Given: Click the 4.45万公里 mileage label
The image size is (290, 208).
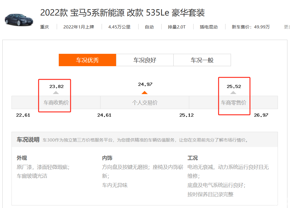Looking at the screenshot, I should [119, 27].
